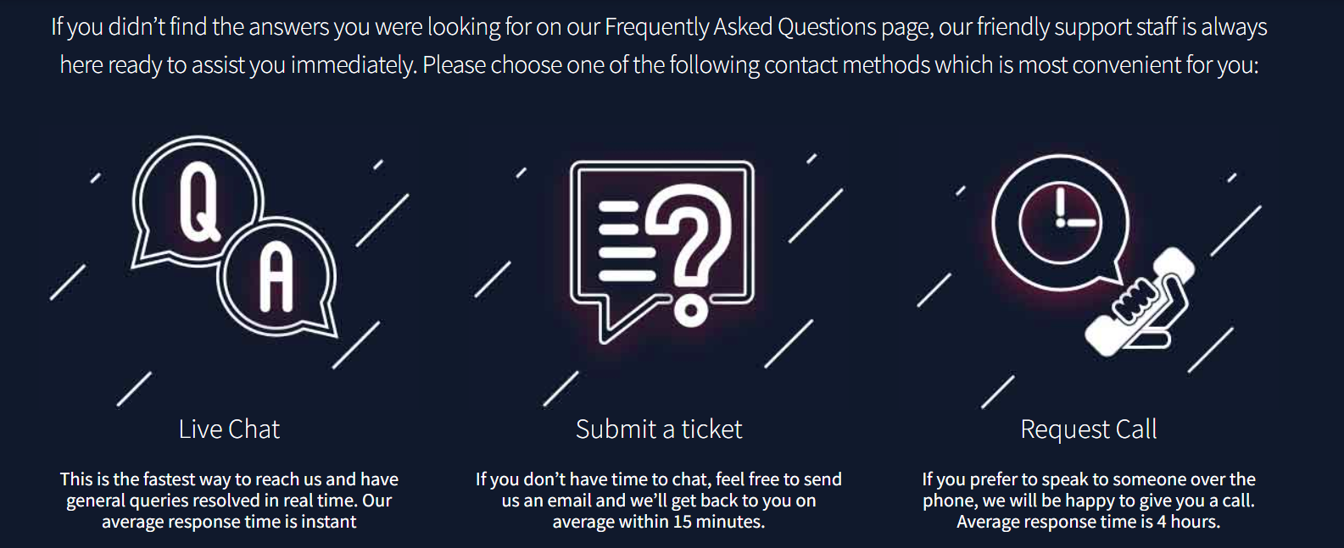Click the email ticket description paragraph
The height and width of the screenshot is (548, 1344).
pos(659,501)
